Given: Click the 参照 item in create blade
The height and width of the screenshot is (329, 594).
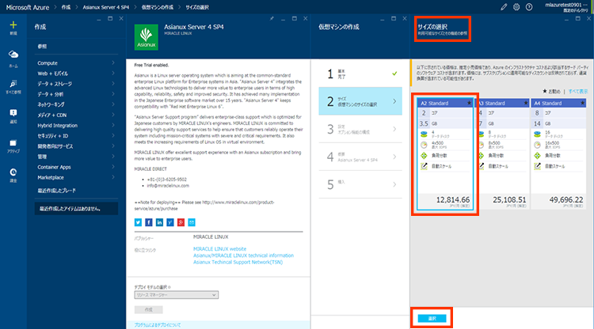Looking at the screenshot, I should coord(42,47).
